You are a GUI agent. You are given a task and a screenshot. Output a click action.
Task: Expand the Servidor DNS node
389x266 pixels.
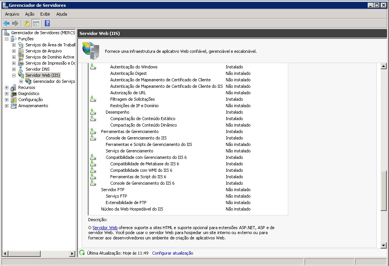[x=14, y=69]
